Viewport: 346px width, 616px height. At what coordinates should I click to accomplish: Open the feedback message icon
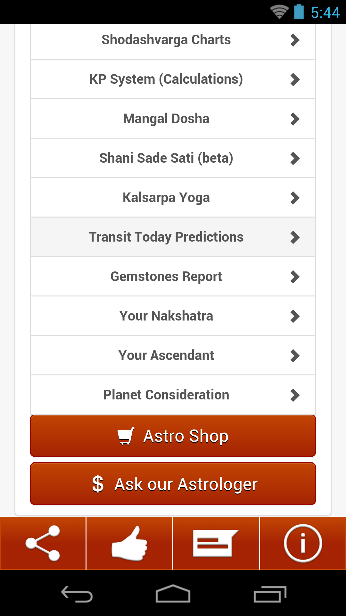[x=216, y=543]
